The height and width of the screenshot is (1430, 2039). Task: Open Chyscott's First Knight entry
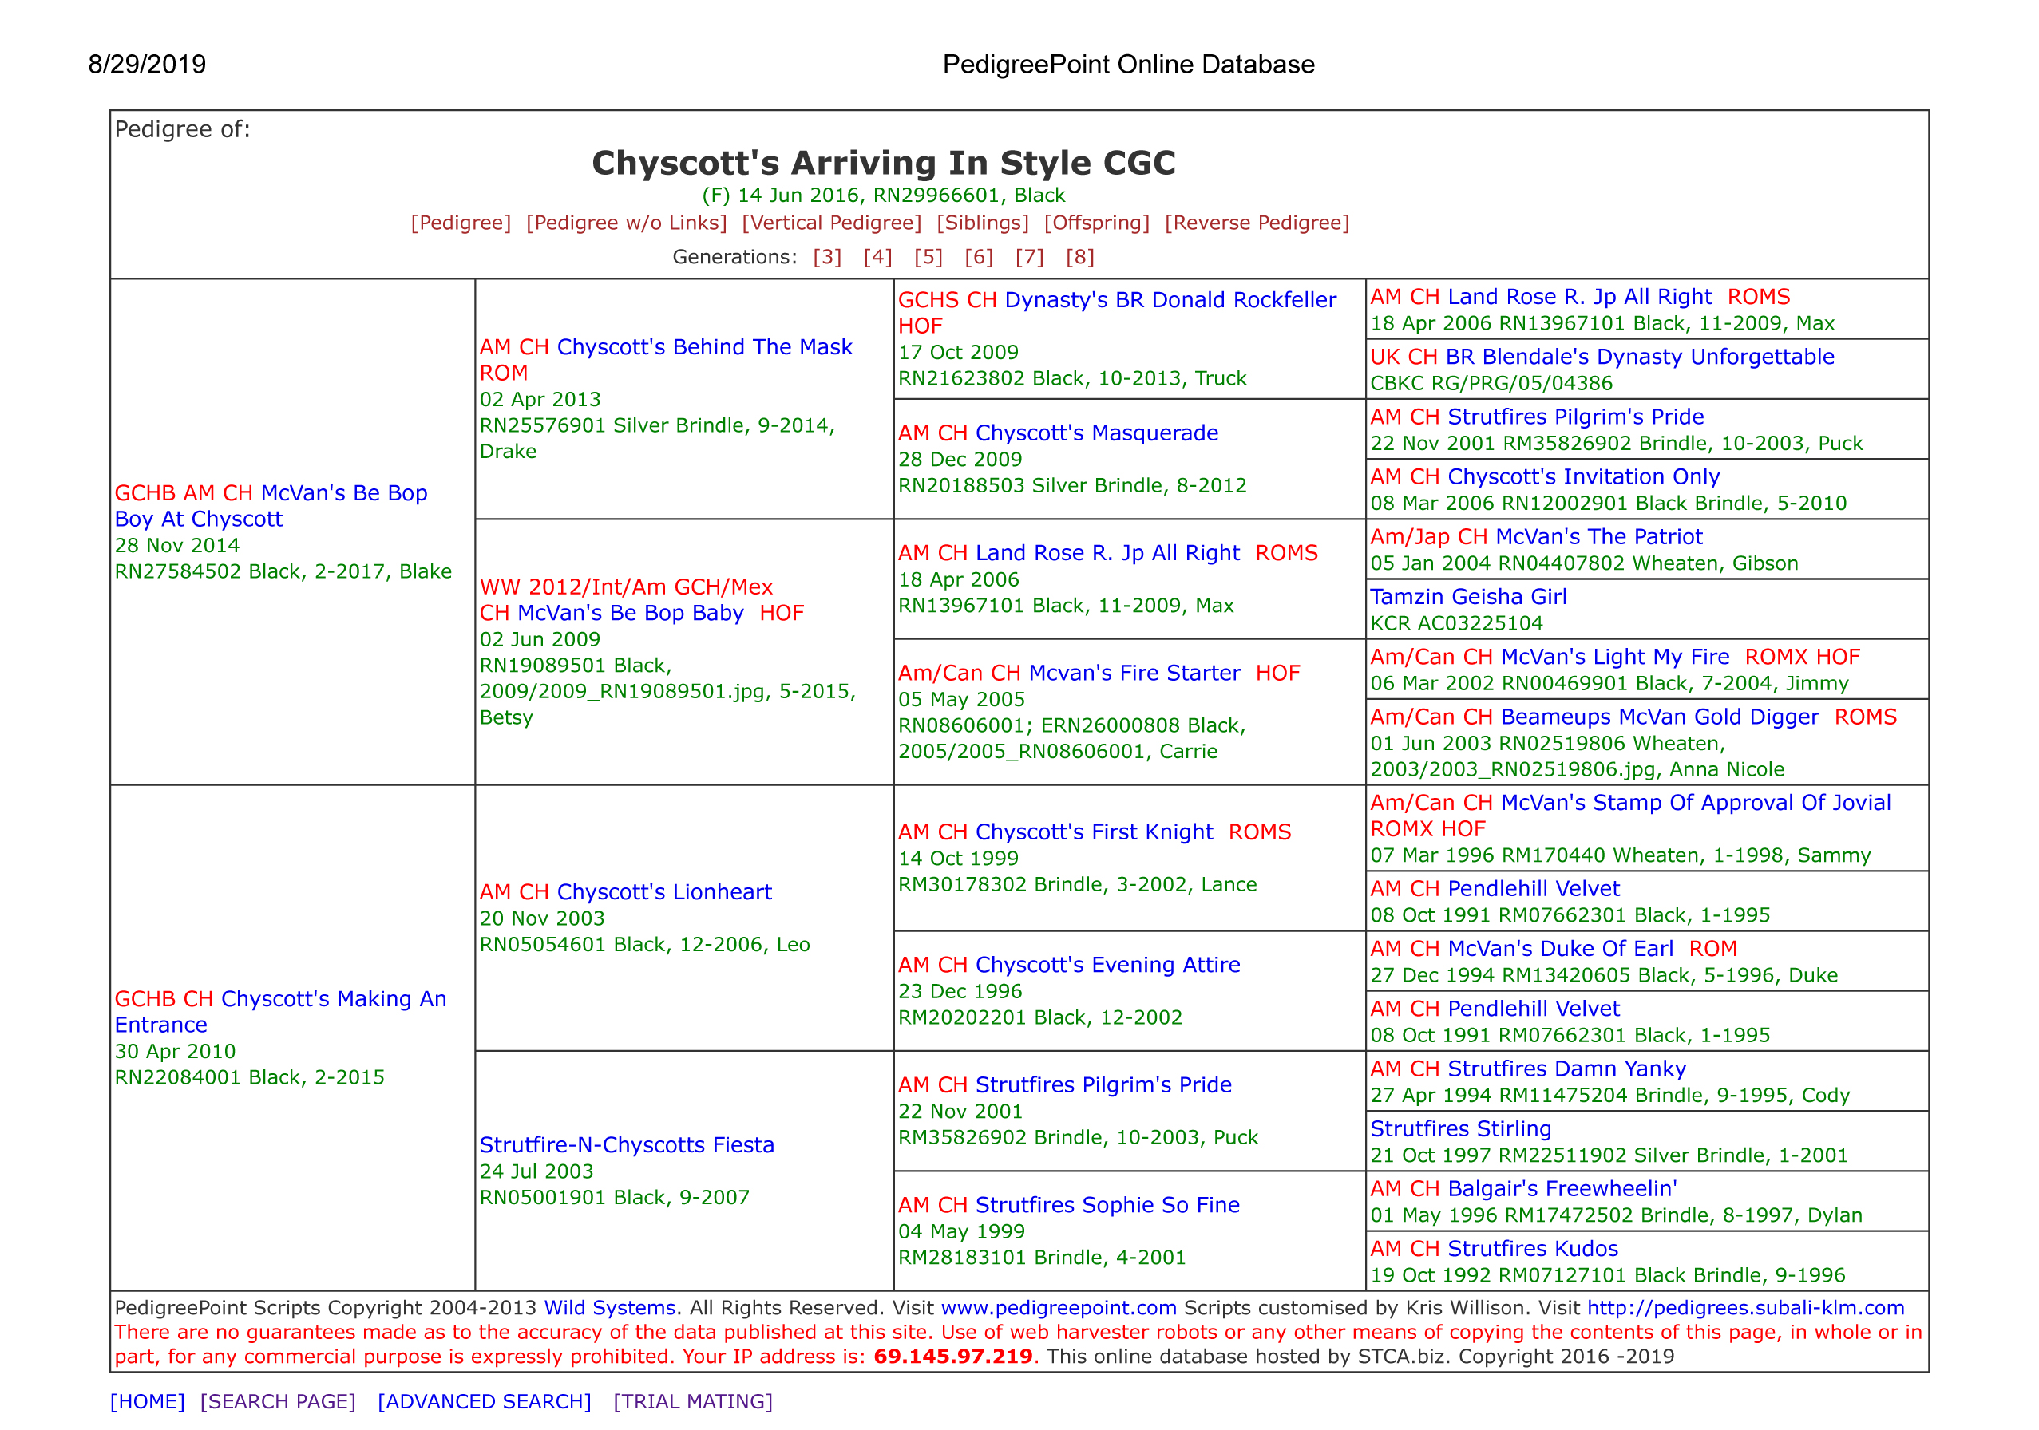[x=1094, y=832]
